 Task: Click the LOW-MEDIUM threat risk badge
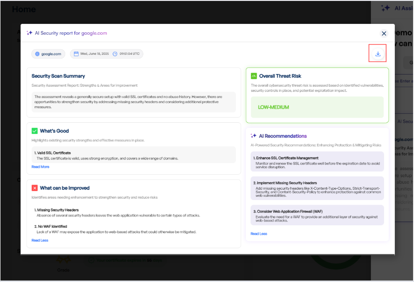(x=274, y=107)
